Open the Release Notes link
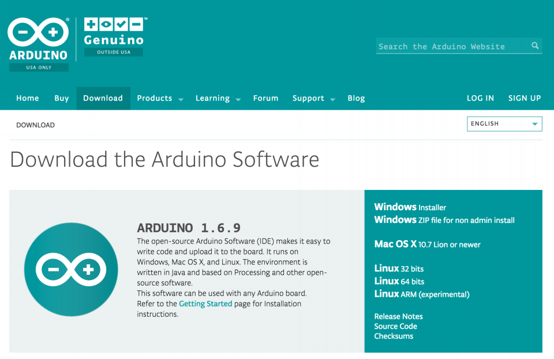 click(x=398, y=316)
